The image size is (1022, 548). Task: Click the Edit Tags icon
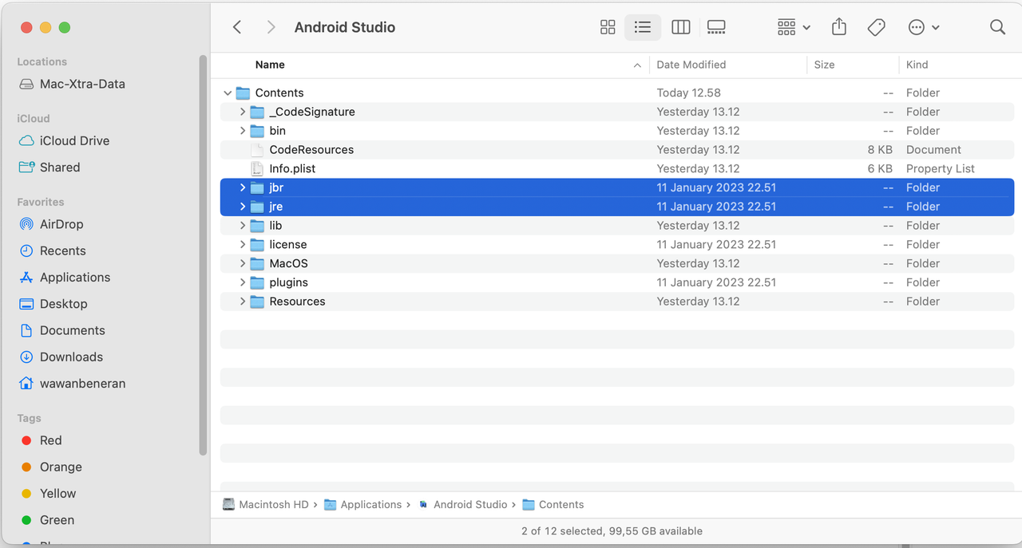click(x=877, y=27)
